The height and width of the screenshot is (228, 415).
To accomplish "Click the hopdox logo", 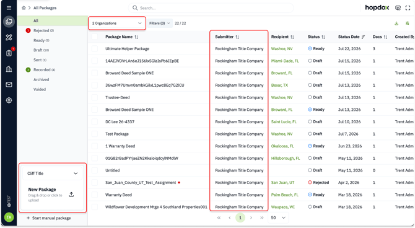I will point(377,7).
